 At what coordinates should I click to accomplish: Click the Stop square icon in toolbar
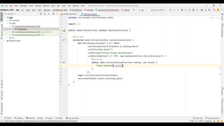click(197, 10)
